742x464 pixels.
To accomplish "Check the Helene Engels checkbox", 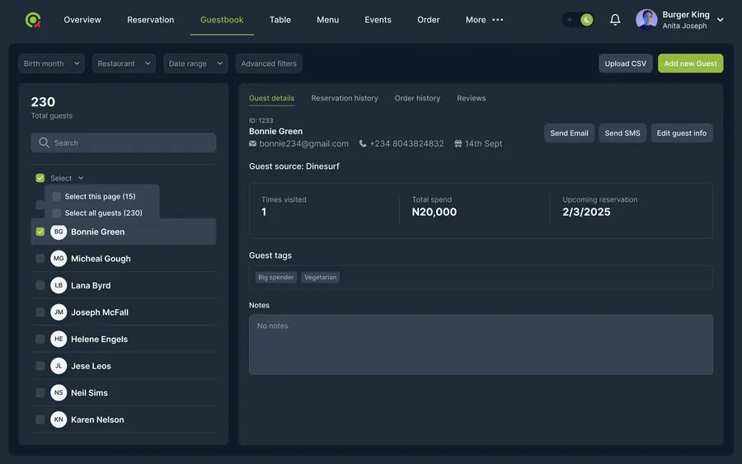I will (40, 339).
